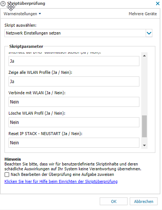
Task: Click the Reset IP STACK NEUSTART field
Action: pos(74,142)
